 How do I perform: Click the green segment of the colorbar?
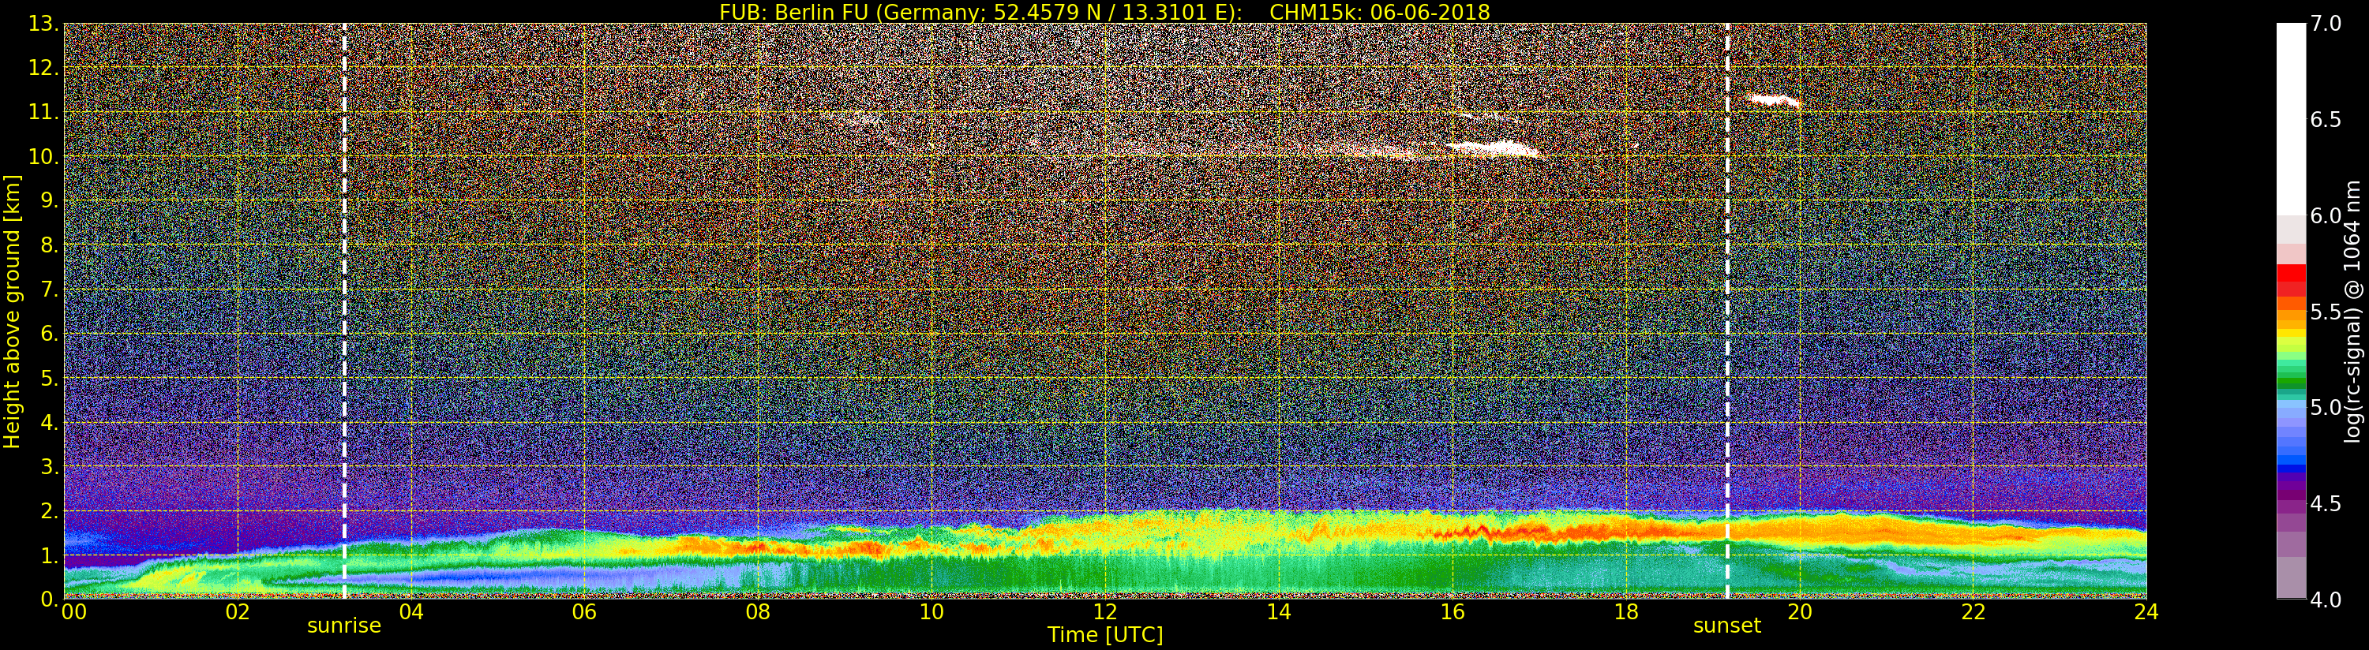pyautogui.click(x=2291, y=377)
